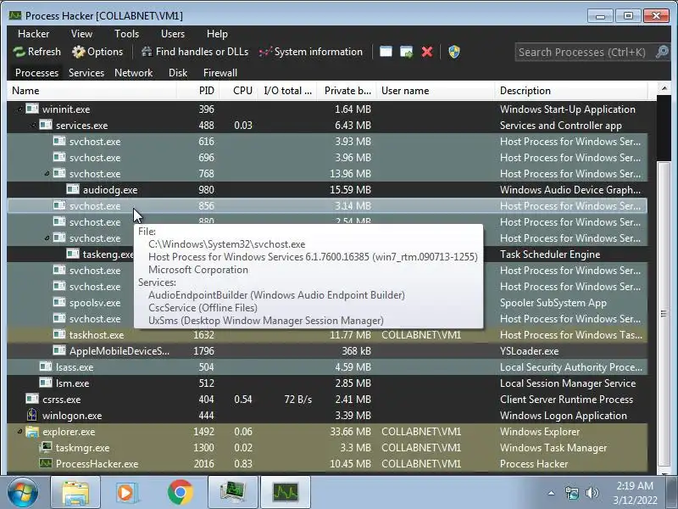Click the Refresh toolbar button

(36, 52)
